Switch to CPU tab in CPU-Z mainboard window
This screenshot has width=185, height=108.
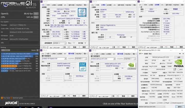[92, 5]
